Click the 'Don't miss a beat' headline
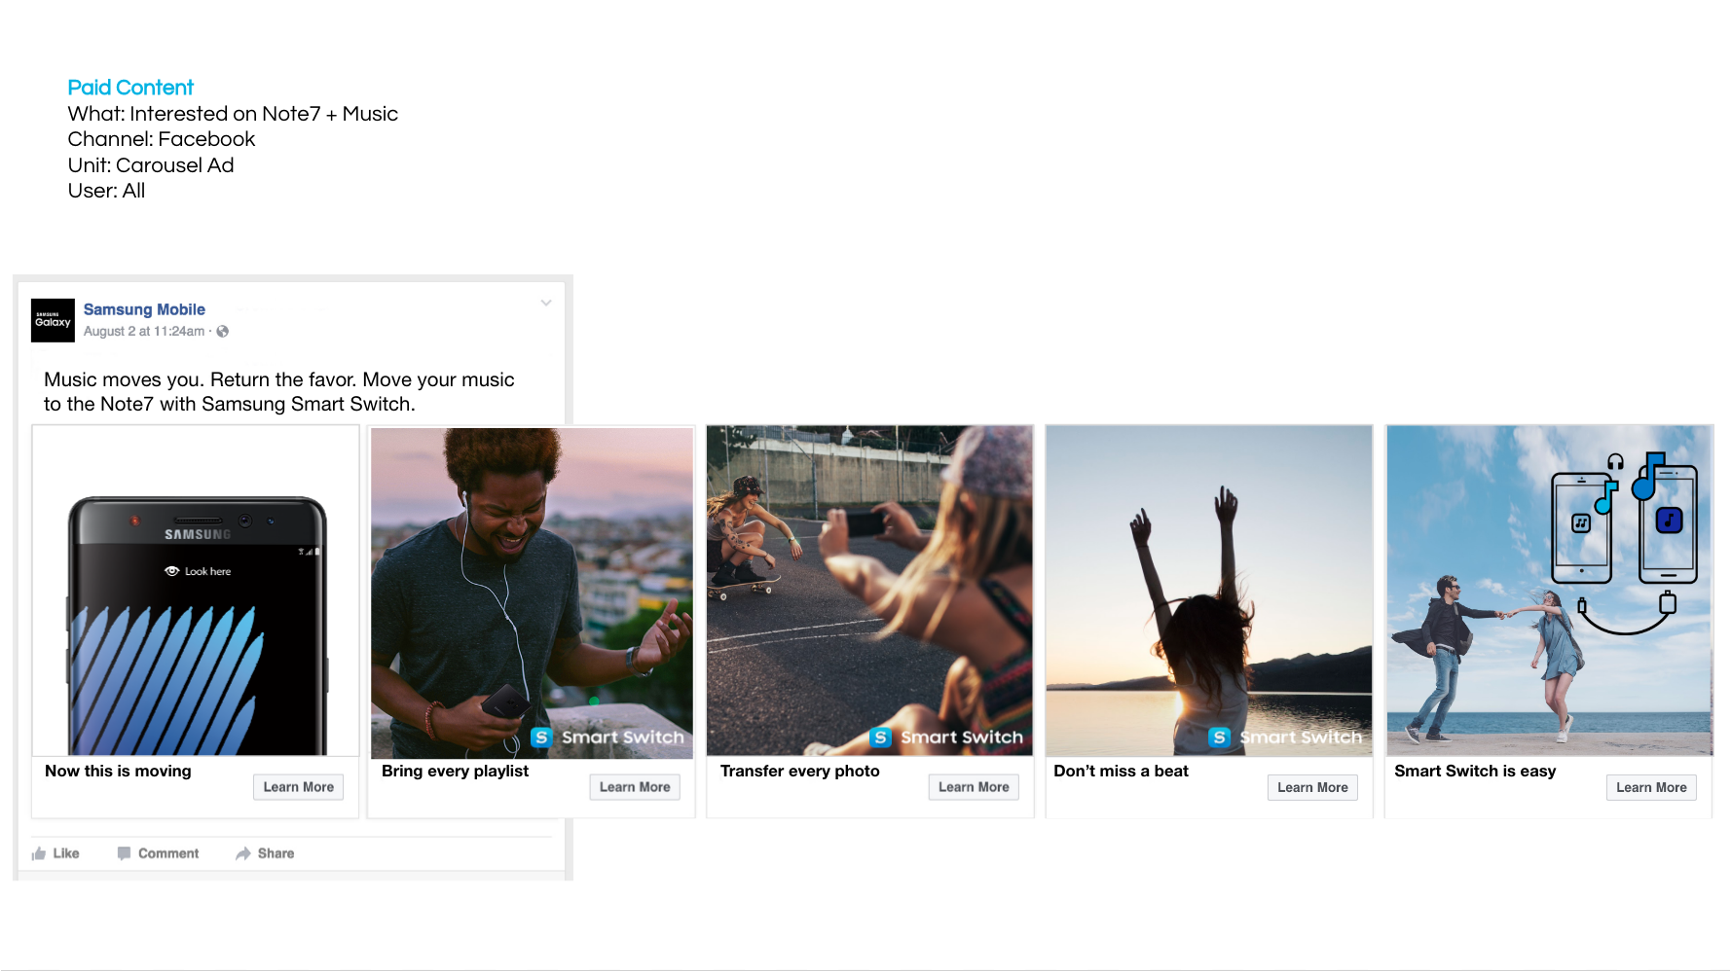 point(1121,771)
